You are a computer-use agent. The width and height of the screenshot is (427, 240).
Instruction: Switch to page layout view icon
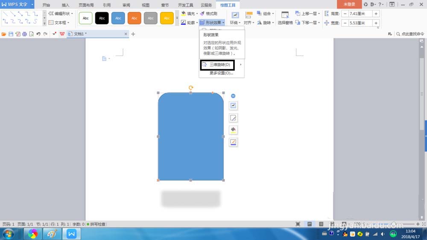[309, 224]
